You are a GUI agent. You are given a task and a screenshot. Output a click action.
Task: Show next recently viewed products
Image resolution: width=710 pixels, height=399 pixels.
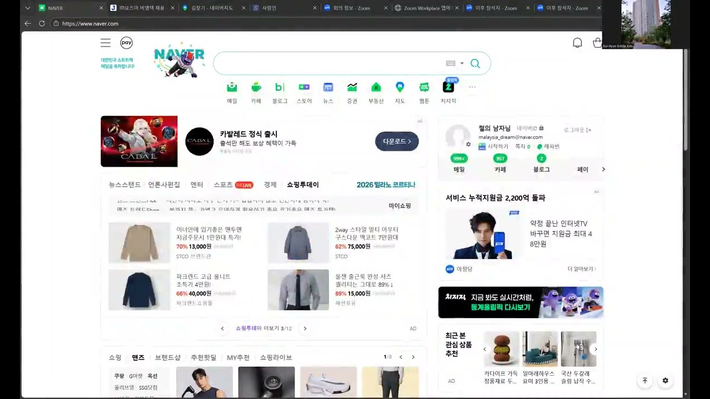[x=596, y=349]
